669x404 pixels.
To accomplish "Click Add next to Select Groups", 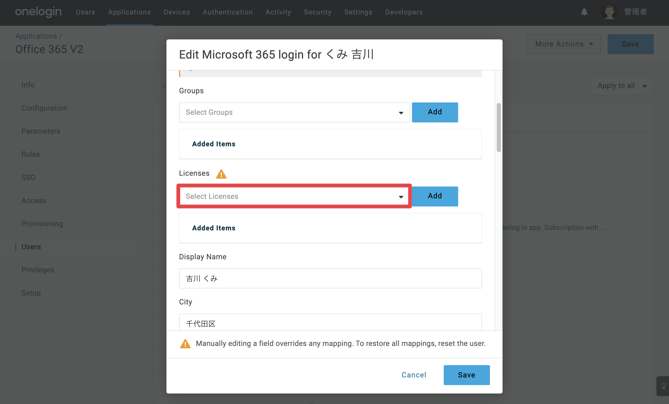I will click(435, 112).
